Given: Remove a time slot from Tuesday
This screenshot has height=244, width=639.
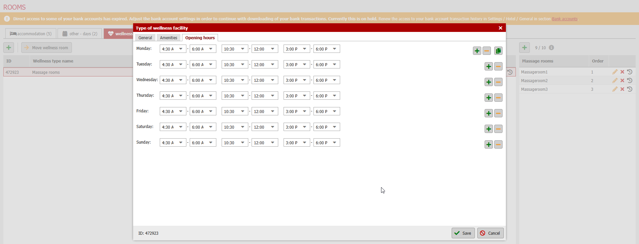Looking at the screenshot, I should tap(498, 66).
